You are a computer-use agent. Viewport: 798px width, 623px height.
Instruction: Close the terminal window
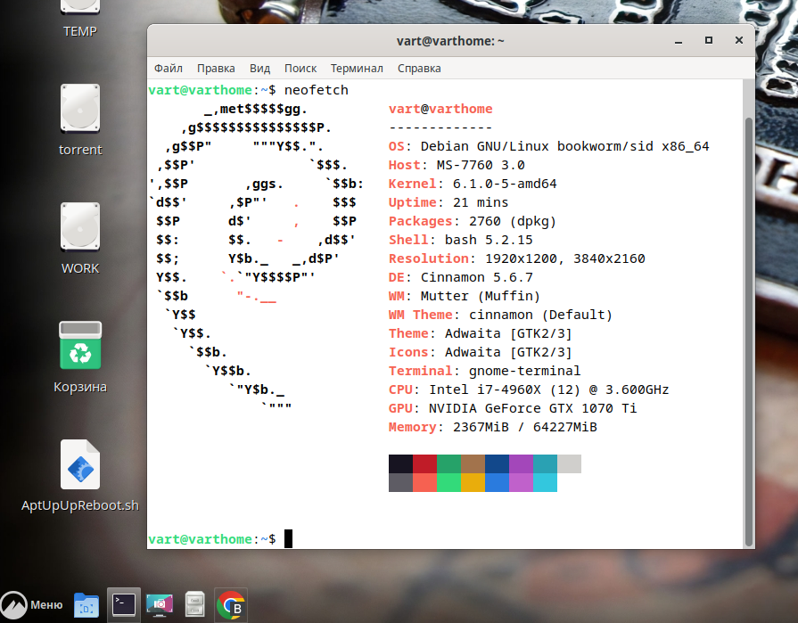[x=739, y=40]
